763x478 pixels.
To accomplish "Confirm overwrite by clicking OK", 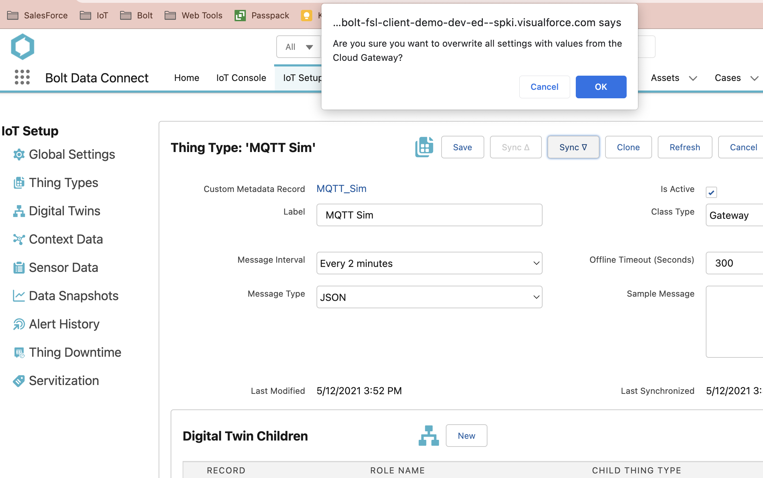I will point(601,87).
